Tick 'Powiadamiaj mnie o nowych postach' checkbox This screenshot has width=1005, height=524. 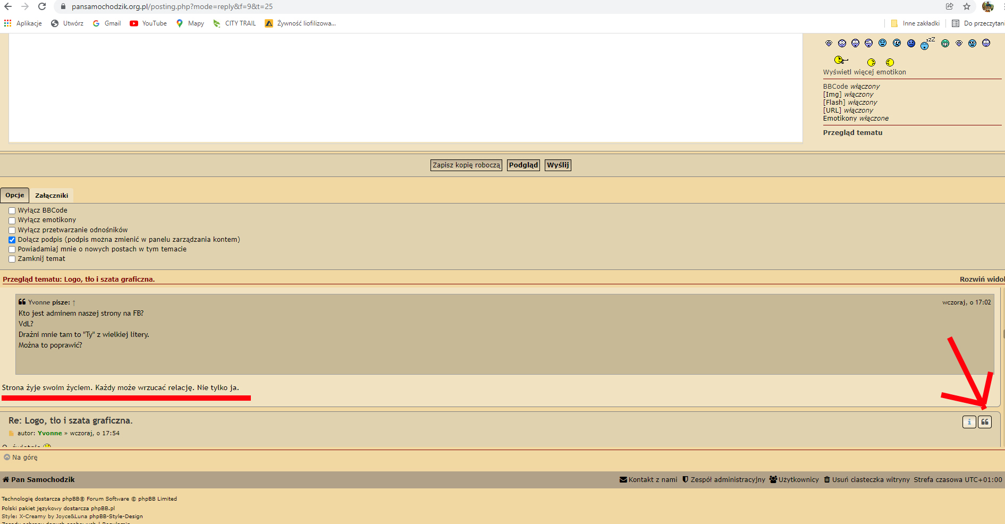click(12, 250)
